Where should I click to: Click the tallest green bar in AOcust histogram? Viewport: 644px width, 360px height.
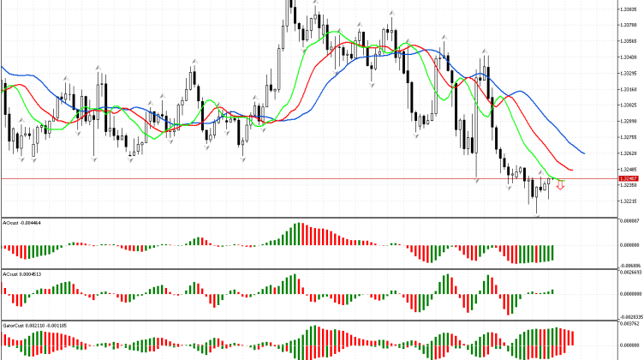pos(299,234)
